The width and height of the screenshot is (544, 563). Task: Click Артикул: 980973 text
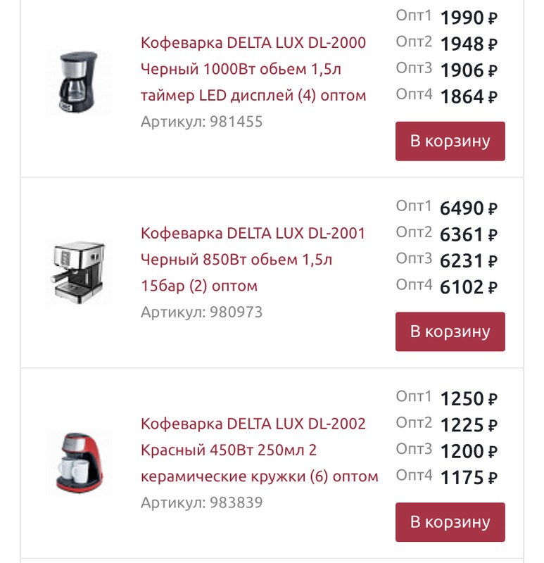(x=201, y=312)
